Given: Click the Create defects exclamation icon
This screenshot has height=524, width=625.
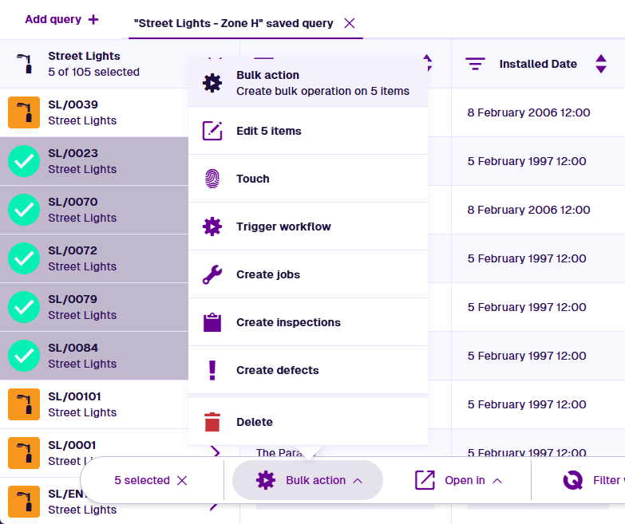Looking at the screenshot, I should (x=212, y=370).
